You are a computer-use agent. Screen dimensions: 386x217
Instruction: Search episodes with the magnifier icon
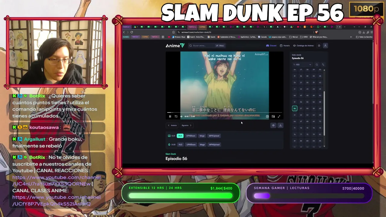[317, 64]
